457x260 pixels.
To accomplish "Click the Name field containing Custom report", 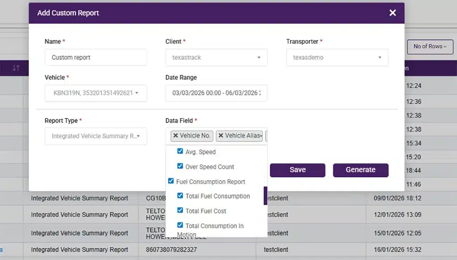I will (96, 57).
